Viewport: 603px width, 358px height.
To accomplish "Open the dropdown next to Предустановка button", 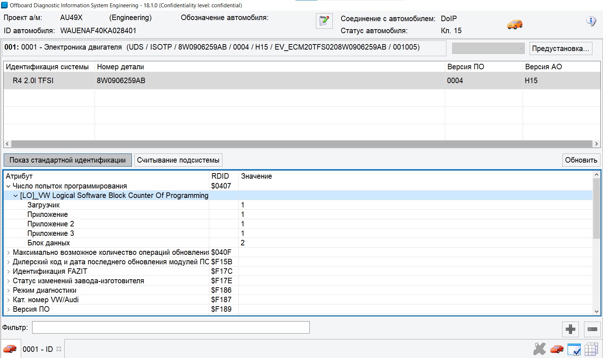I will pos(488,48).
